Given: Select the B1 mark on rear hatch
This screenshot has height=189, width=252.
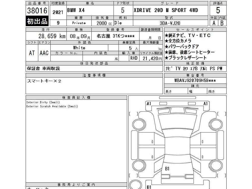Looking at the screenshot, I should [167, 169].
